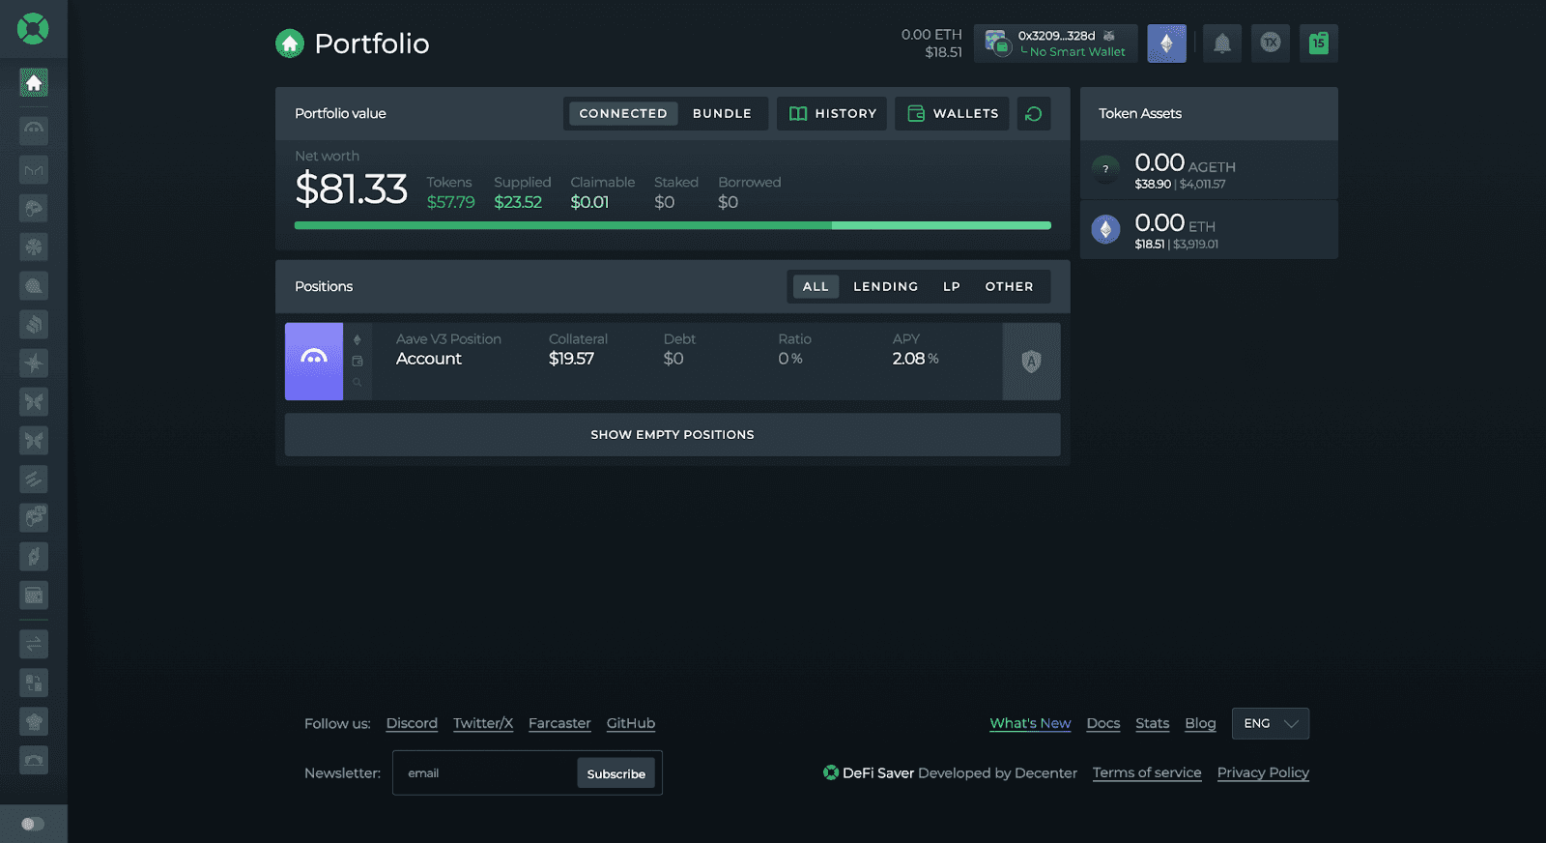Open the speech-bubble shaped sidebar icon
Viewport: 1546px width, 843px height.
pyautogui.click(x=34, y=285)
